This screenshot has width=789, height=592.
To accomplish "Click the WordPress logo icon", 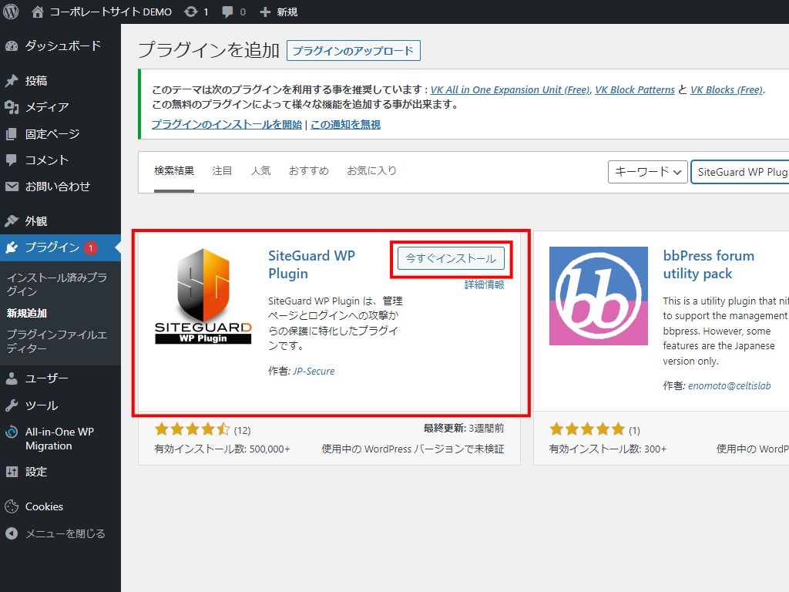I will (x=11, y=12).
